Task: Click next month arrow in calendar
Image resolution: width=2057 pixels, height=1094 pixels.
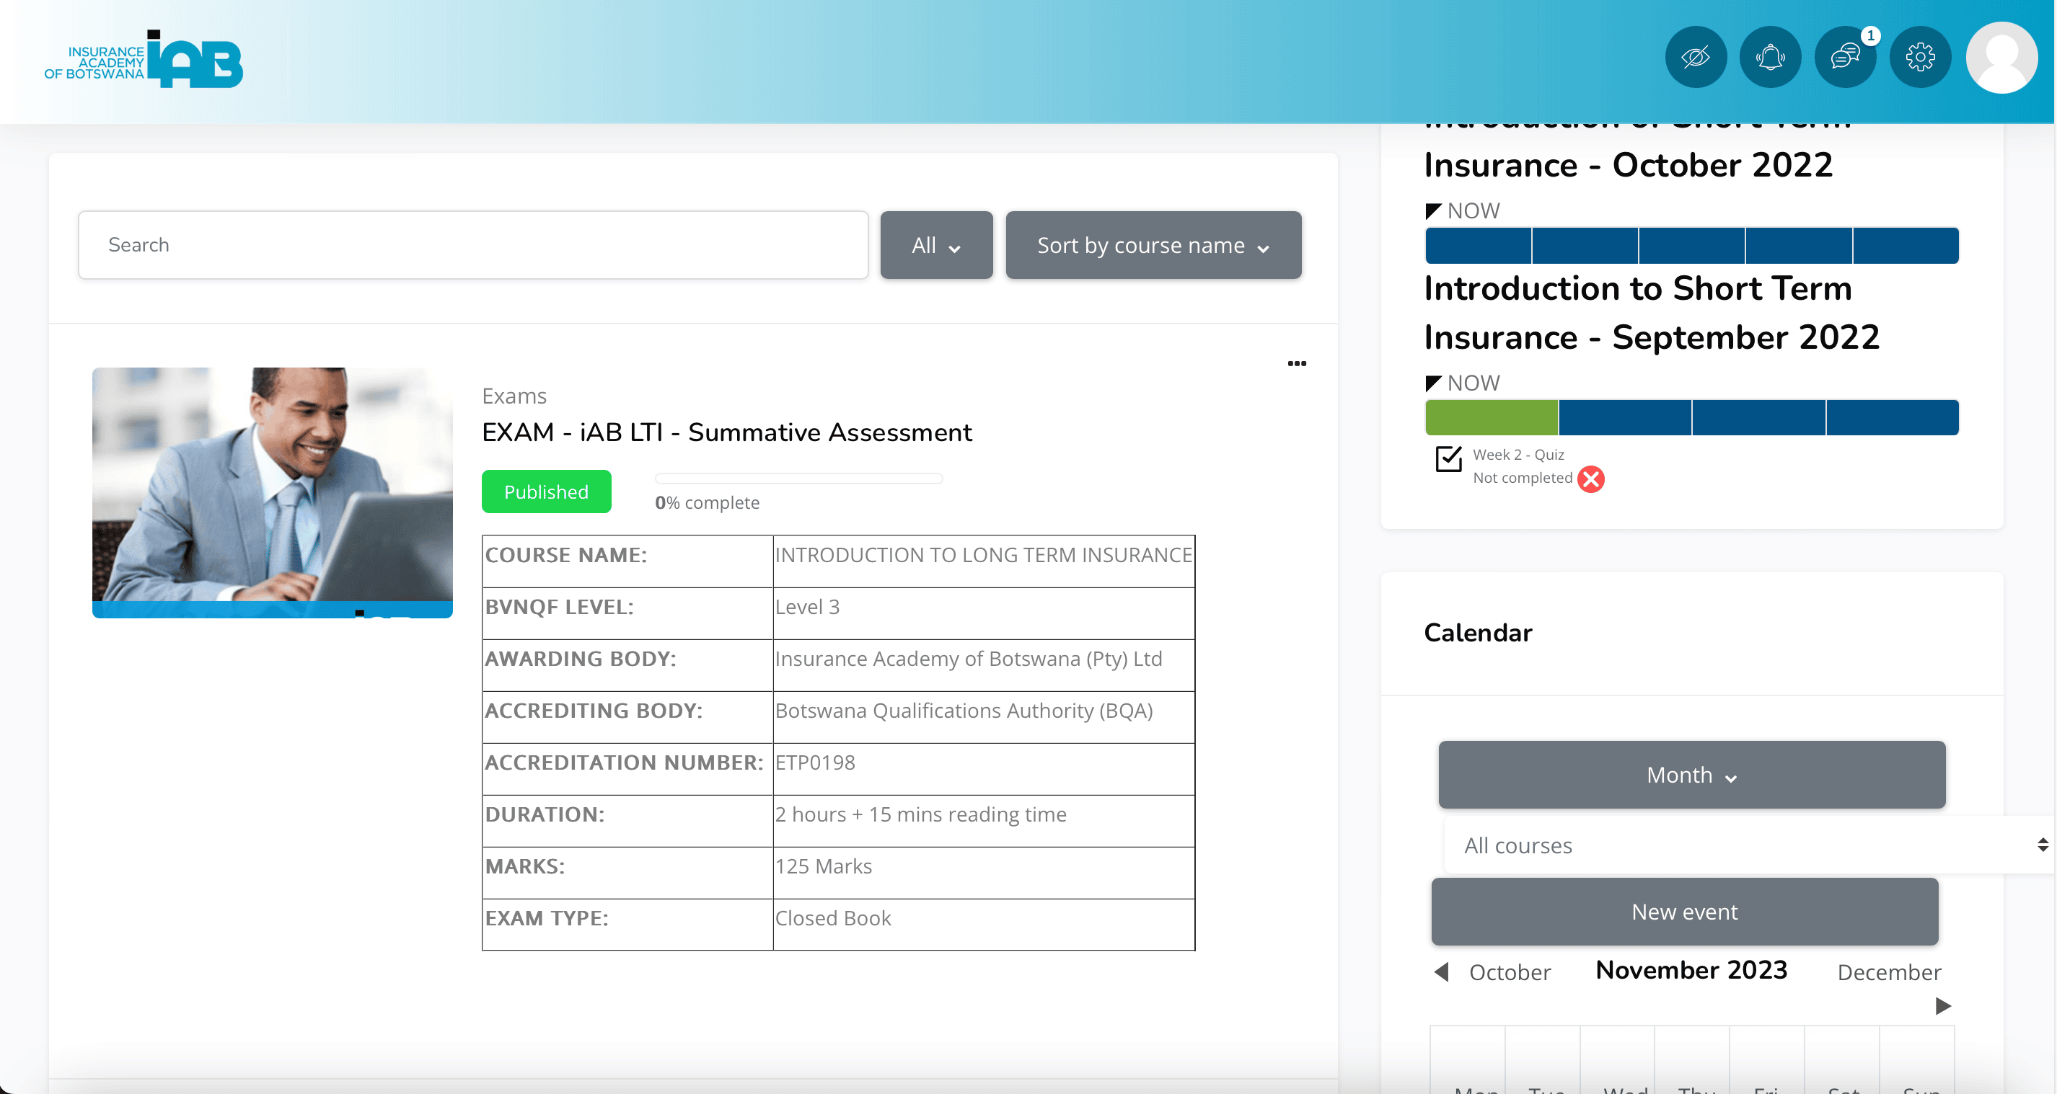Action: click(x=1943, y=1006)
